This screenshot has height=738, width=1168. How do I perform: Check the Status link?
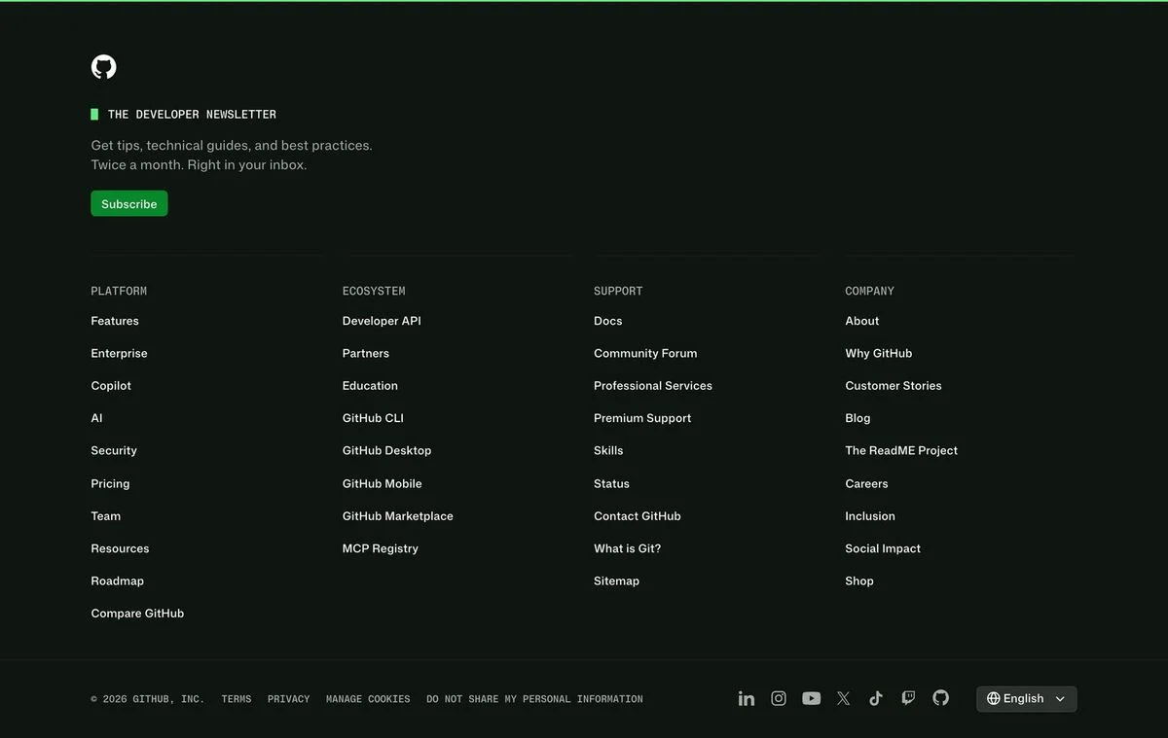click(611, 483)
